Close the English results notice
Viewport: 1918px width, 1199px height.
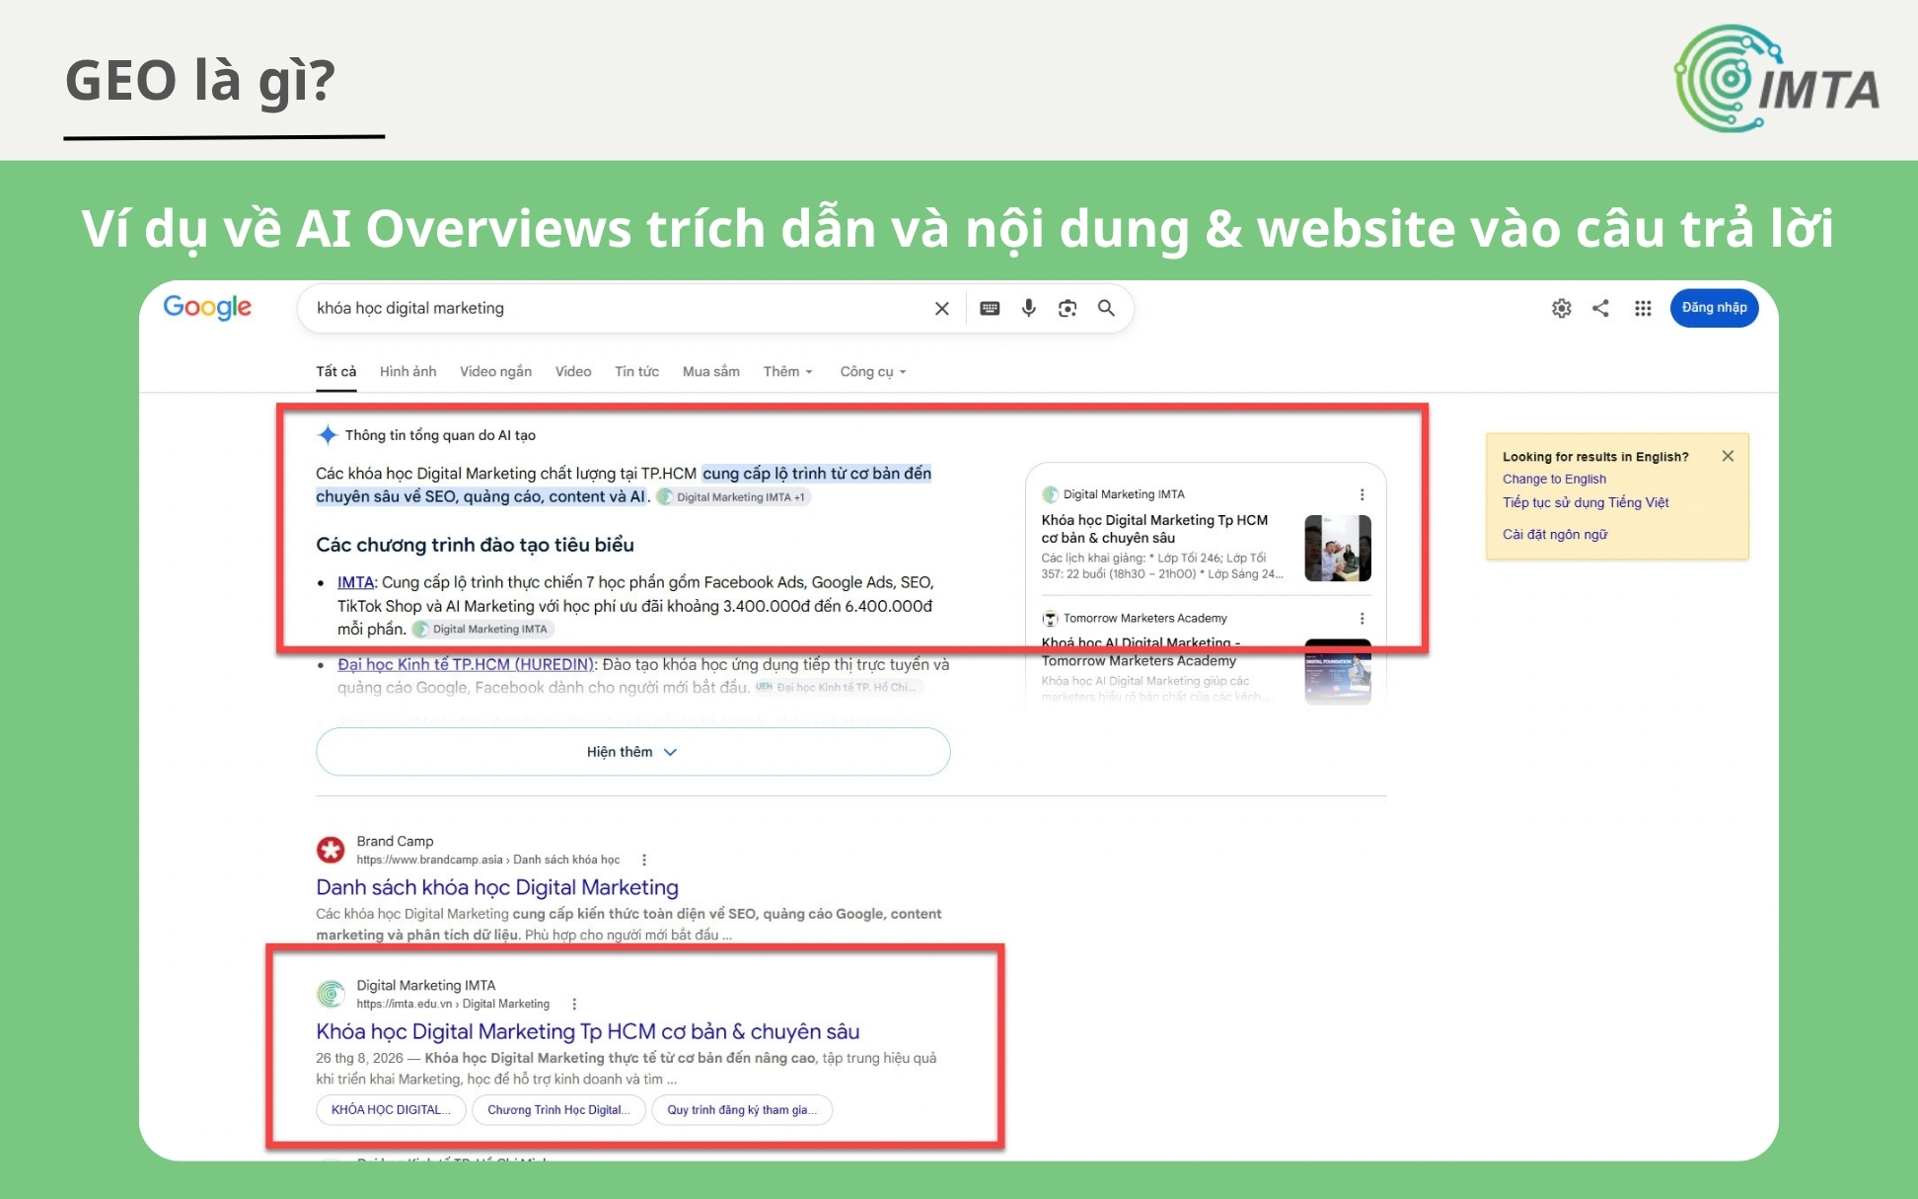pos(1728,456)
